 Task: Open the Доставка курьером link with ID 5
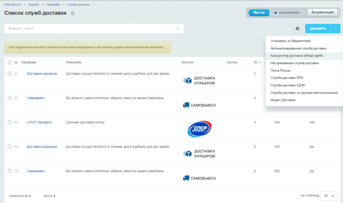(x=42, y=147)
